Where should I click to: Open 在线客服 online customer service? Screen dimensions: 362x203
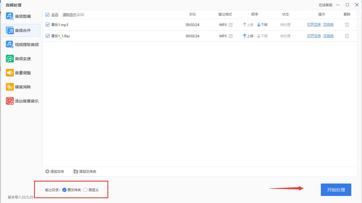(326, 5)
